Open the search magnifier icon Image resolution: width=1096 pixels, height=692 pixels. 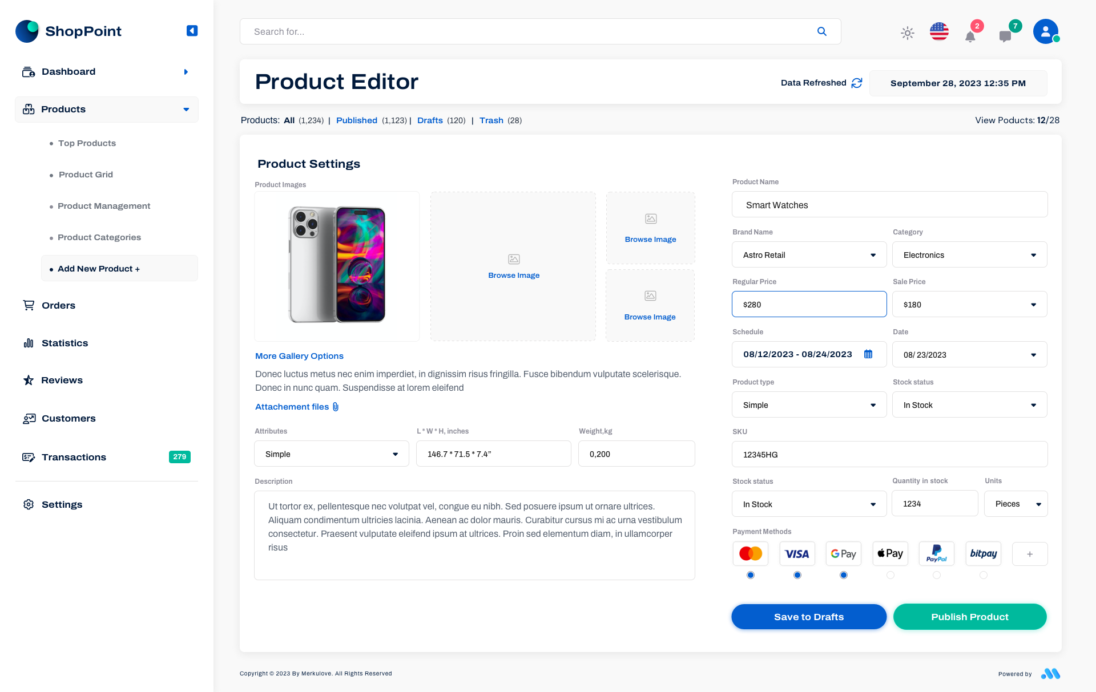coord(822,31)
